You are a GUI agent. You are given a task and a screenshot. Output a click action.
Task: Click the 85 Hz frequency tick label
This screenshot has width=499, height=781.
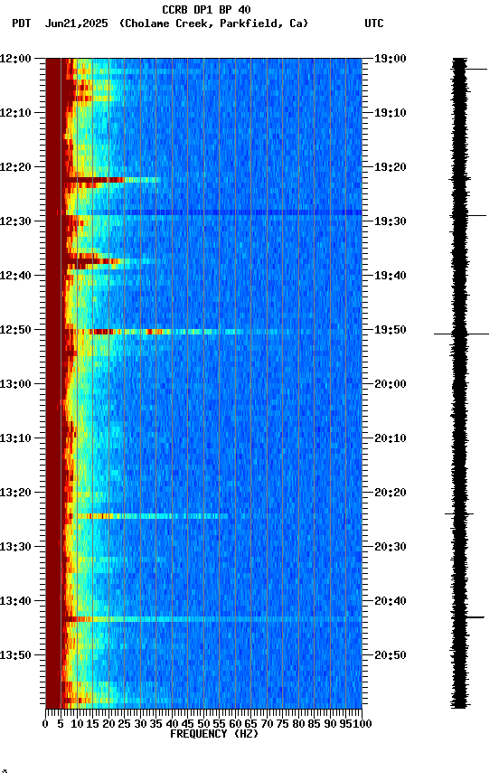pos(315,724)
